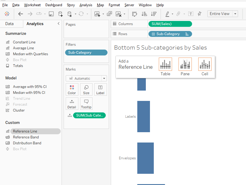Viewport: 246px width, 185px height.
Task: Open the Worksheet menu
Action: (x=32, y=5)
